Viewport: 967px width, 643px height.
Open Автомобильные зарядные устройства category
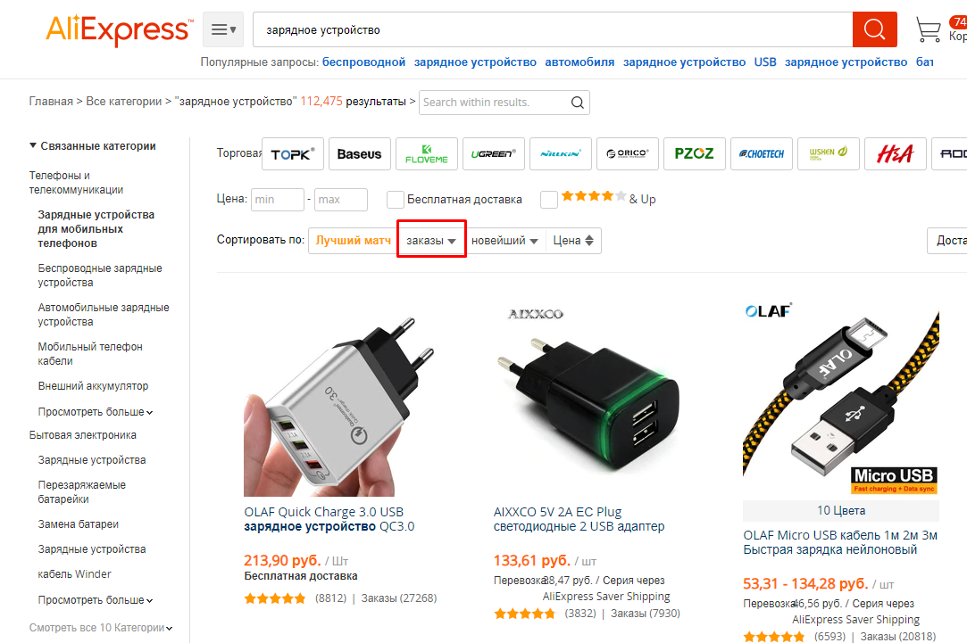[104, 314]
